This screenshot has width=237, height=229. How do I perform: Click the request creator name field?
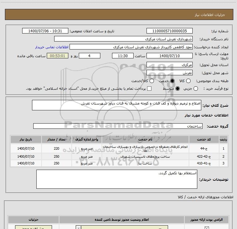(x=131, y=47)
